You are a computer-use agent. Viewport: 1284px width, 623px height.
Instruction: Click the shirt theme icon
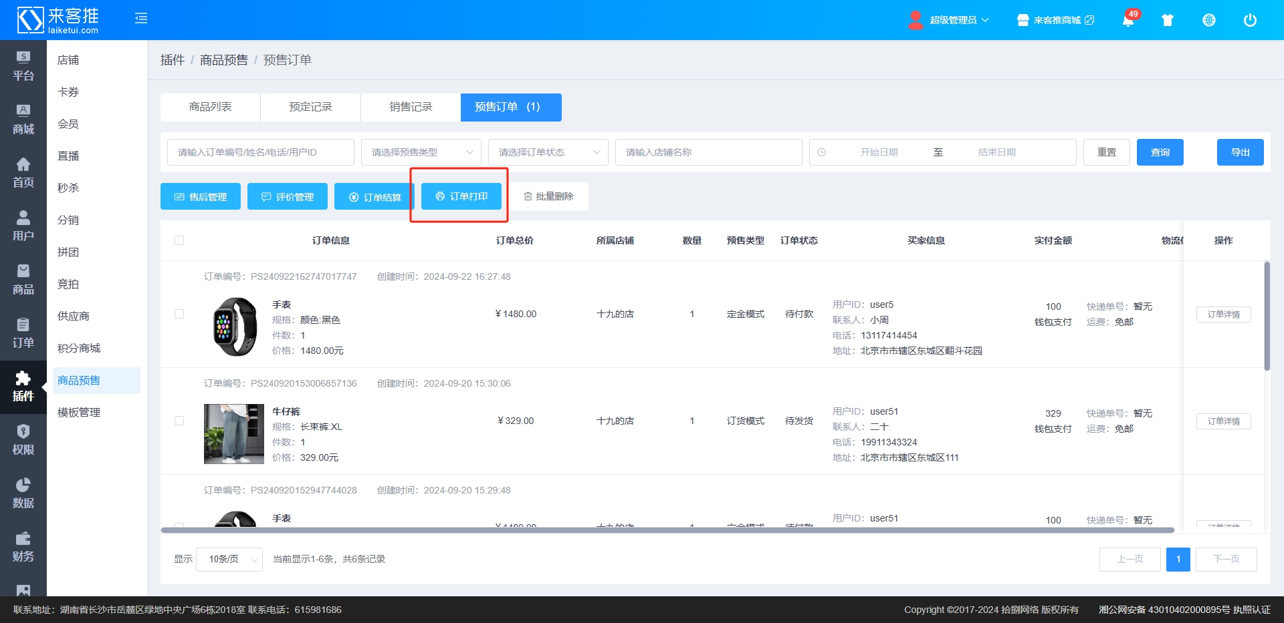[x=1168, y=20]
